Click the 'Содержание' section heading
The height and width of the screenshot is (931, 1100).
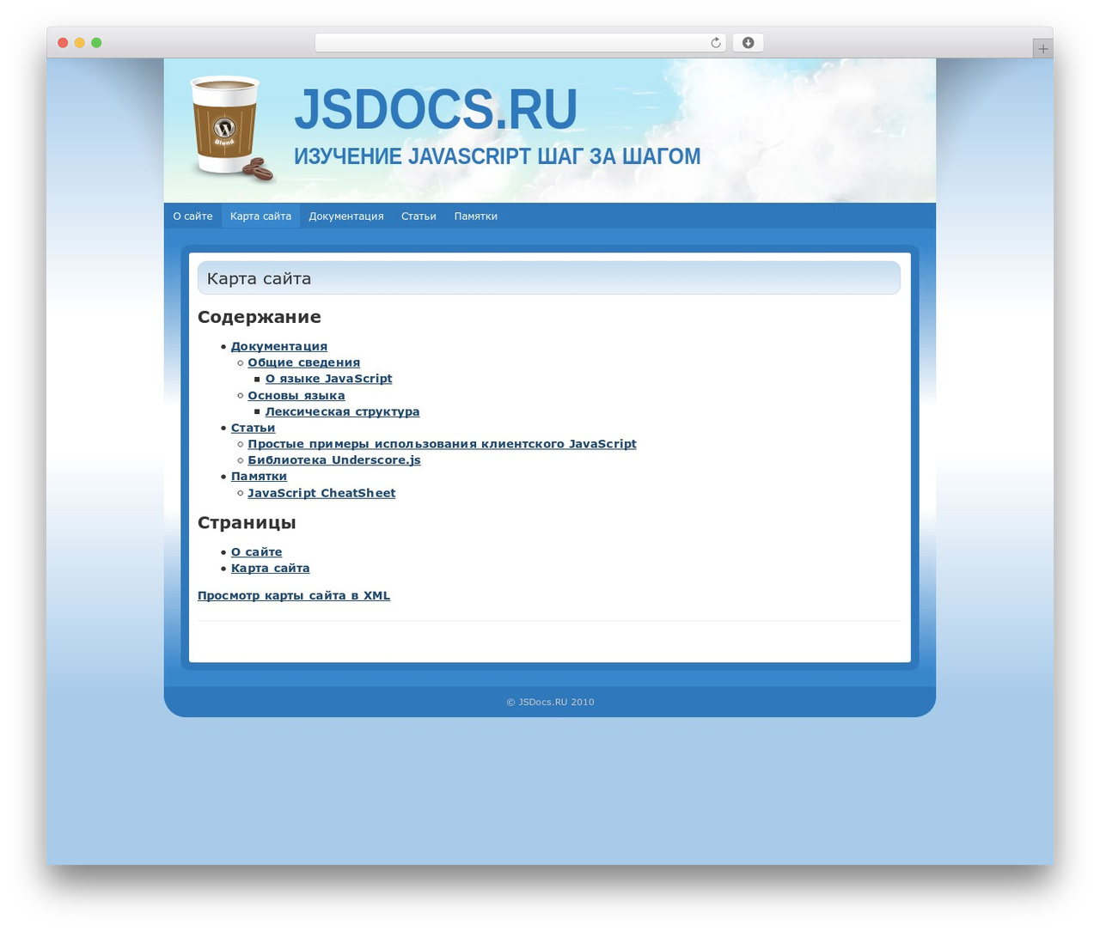click(x=260, y=317)
